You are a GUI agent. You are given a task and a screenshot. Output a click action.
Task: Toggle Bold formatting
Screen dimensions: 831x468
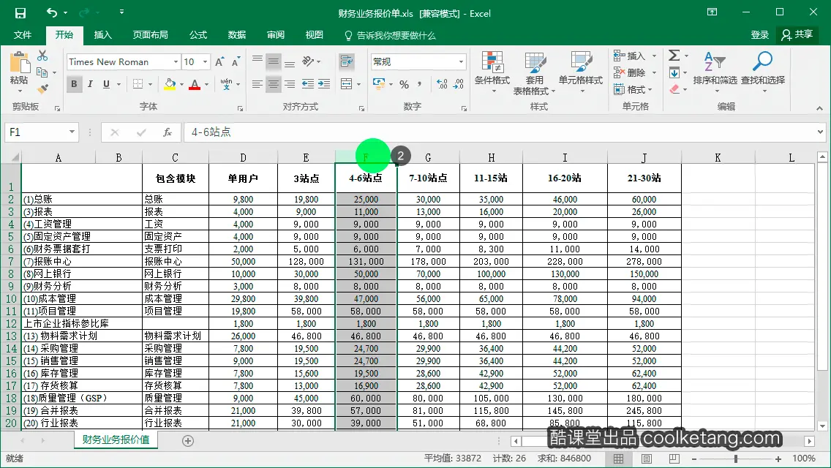pyautogui.click(x=74, y=84)
